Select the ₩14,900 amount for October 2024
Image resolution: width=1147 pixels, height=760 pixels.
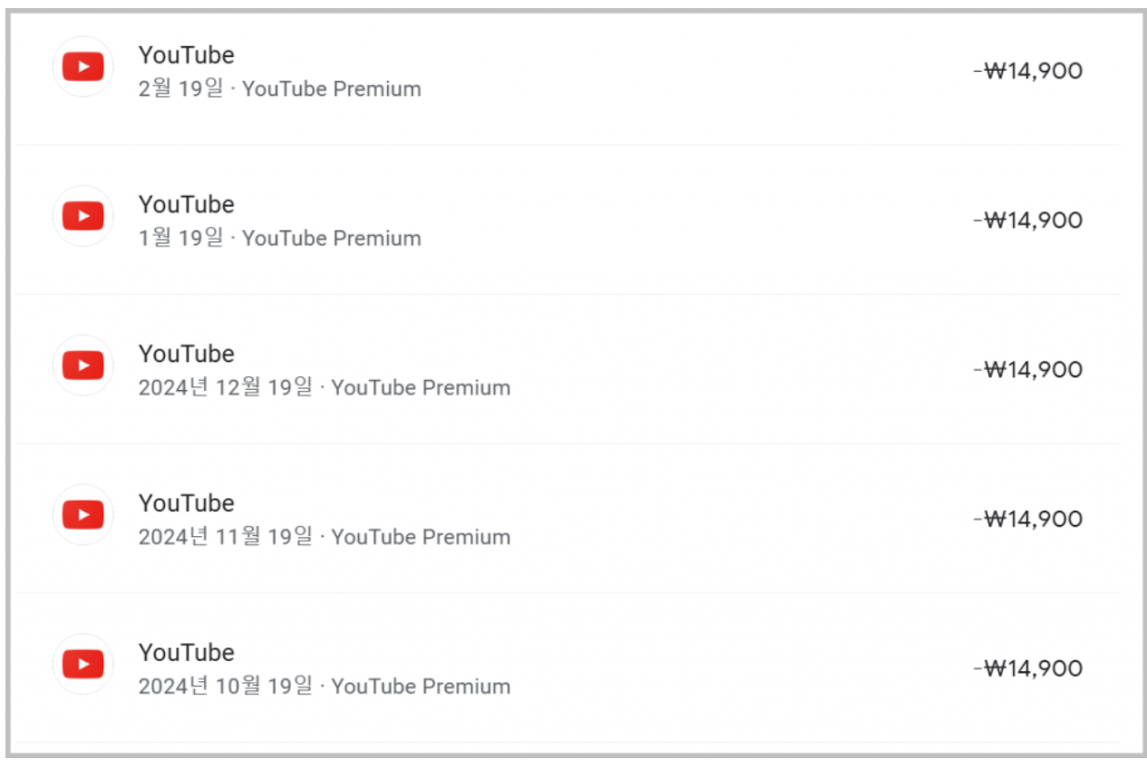point(1028,668)
